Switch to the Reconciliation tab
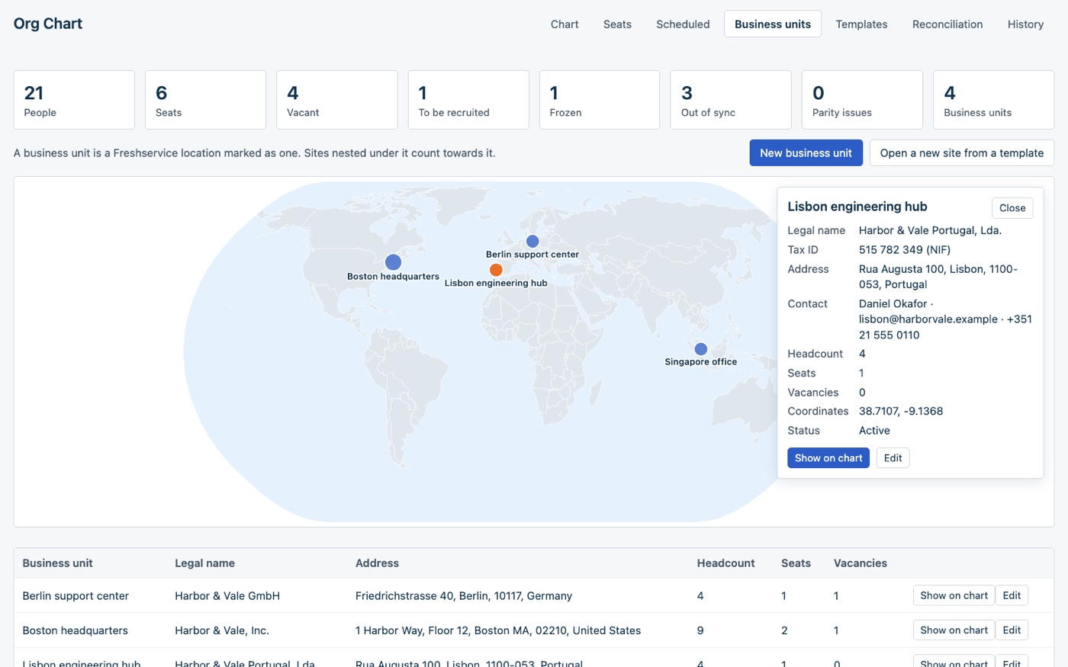Viewport: 1068px width, 667px height. click(x=947, y=24)
